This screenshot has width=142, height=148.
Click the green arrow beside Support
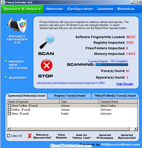click(6, 77)
